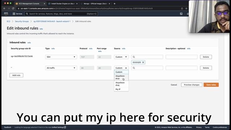The width and height of the screenshot is (231, 130).
Task: Close the EC2 Management Console tab
Action: pyautogui.click(x=44, y=4)
